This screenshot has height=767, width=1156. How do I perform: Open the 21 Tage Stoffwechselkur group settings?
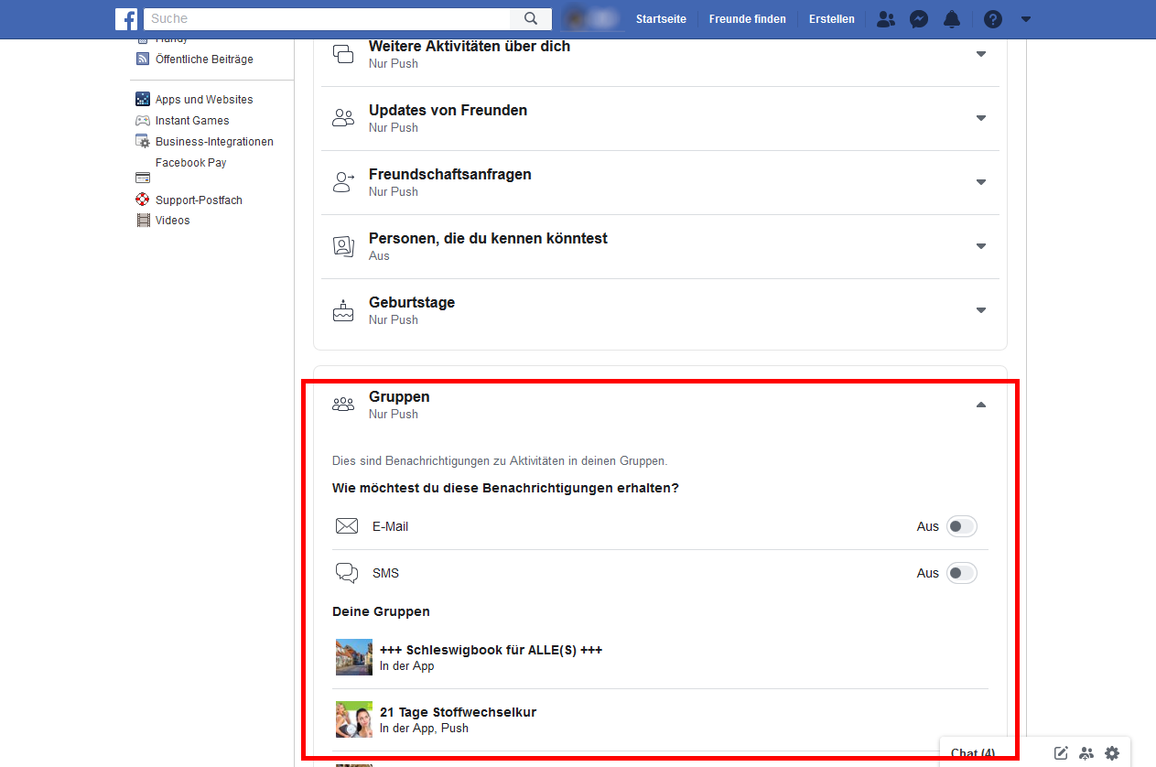tap(458, 712)
